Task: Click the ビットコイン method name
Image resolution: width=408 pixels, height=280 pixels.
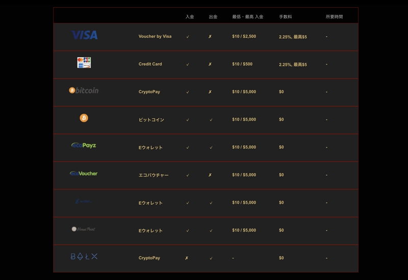Action: point(151,120)
